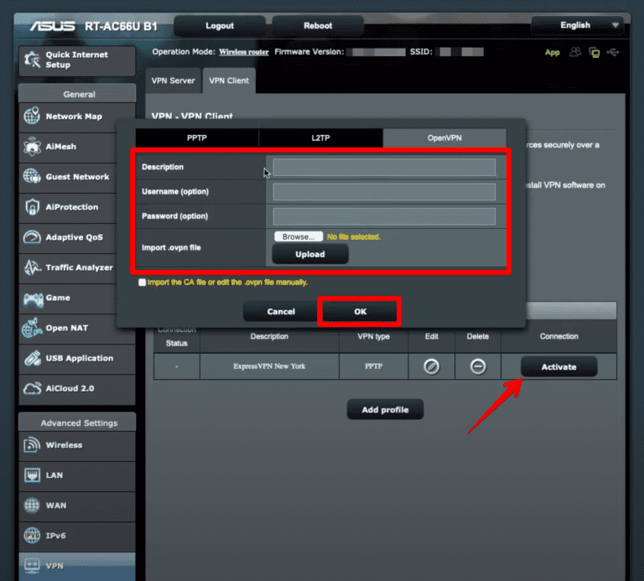Select the L2TP tab
This screenshot has height=581, width=644.
click(320, 137)
